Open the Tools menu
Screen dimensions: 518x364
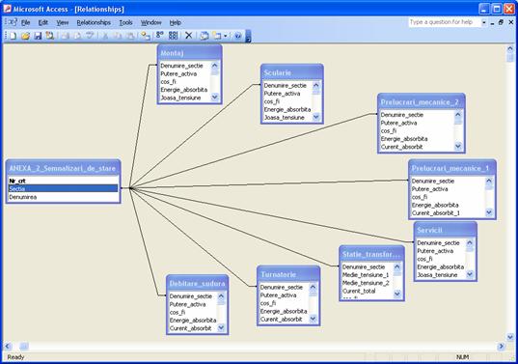pos(125,22)
